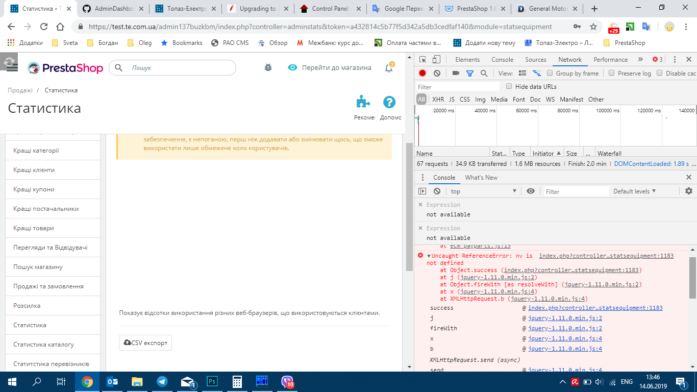Open the console context dropdown 'top'

pyautogui.click(x=483, y=191)
